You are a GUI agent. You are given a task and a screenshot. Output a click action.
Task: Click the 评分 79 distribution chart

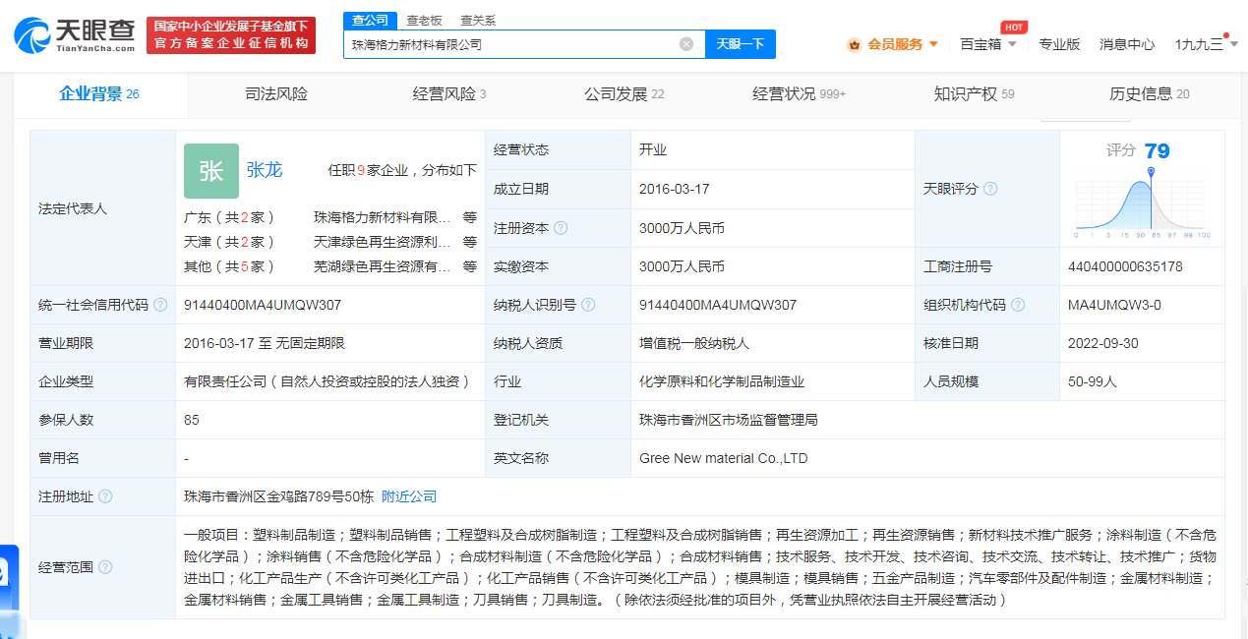point(1142,204)
